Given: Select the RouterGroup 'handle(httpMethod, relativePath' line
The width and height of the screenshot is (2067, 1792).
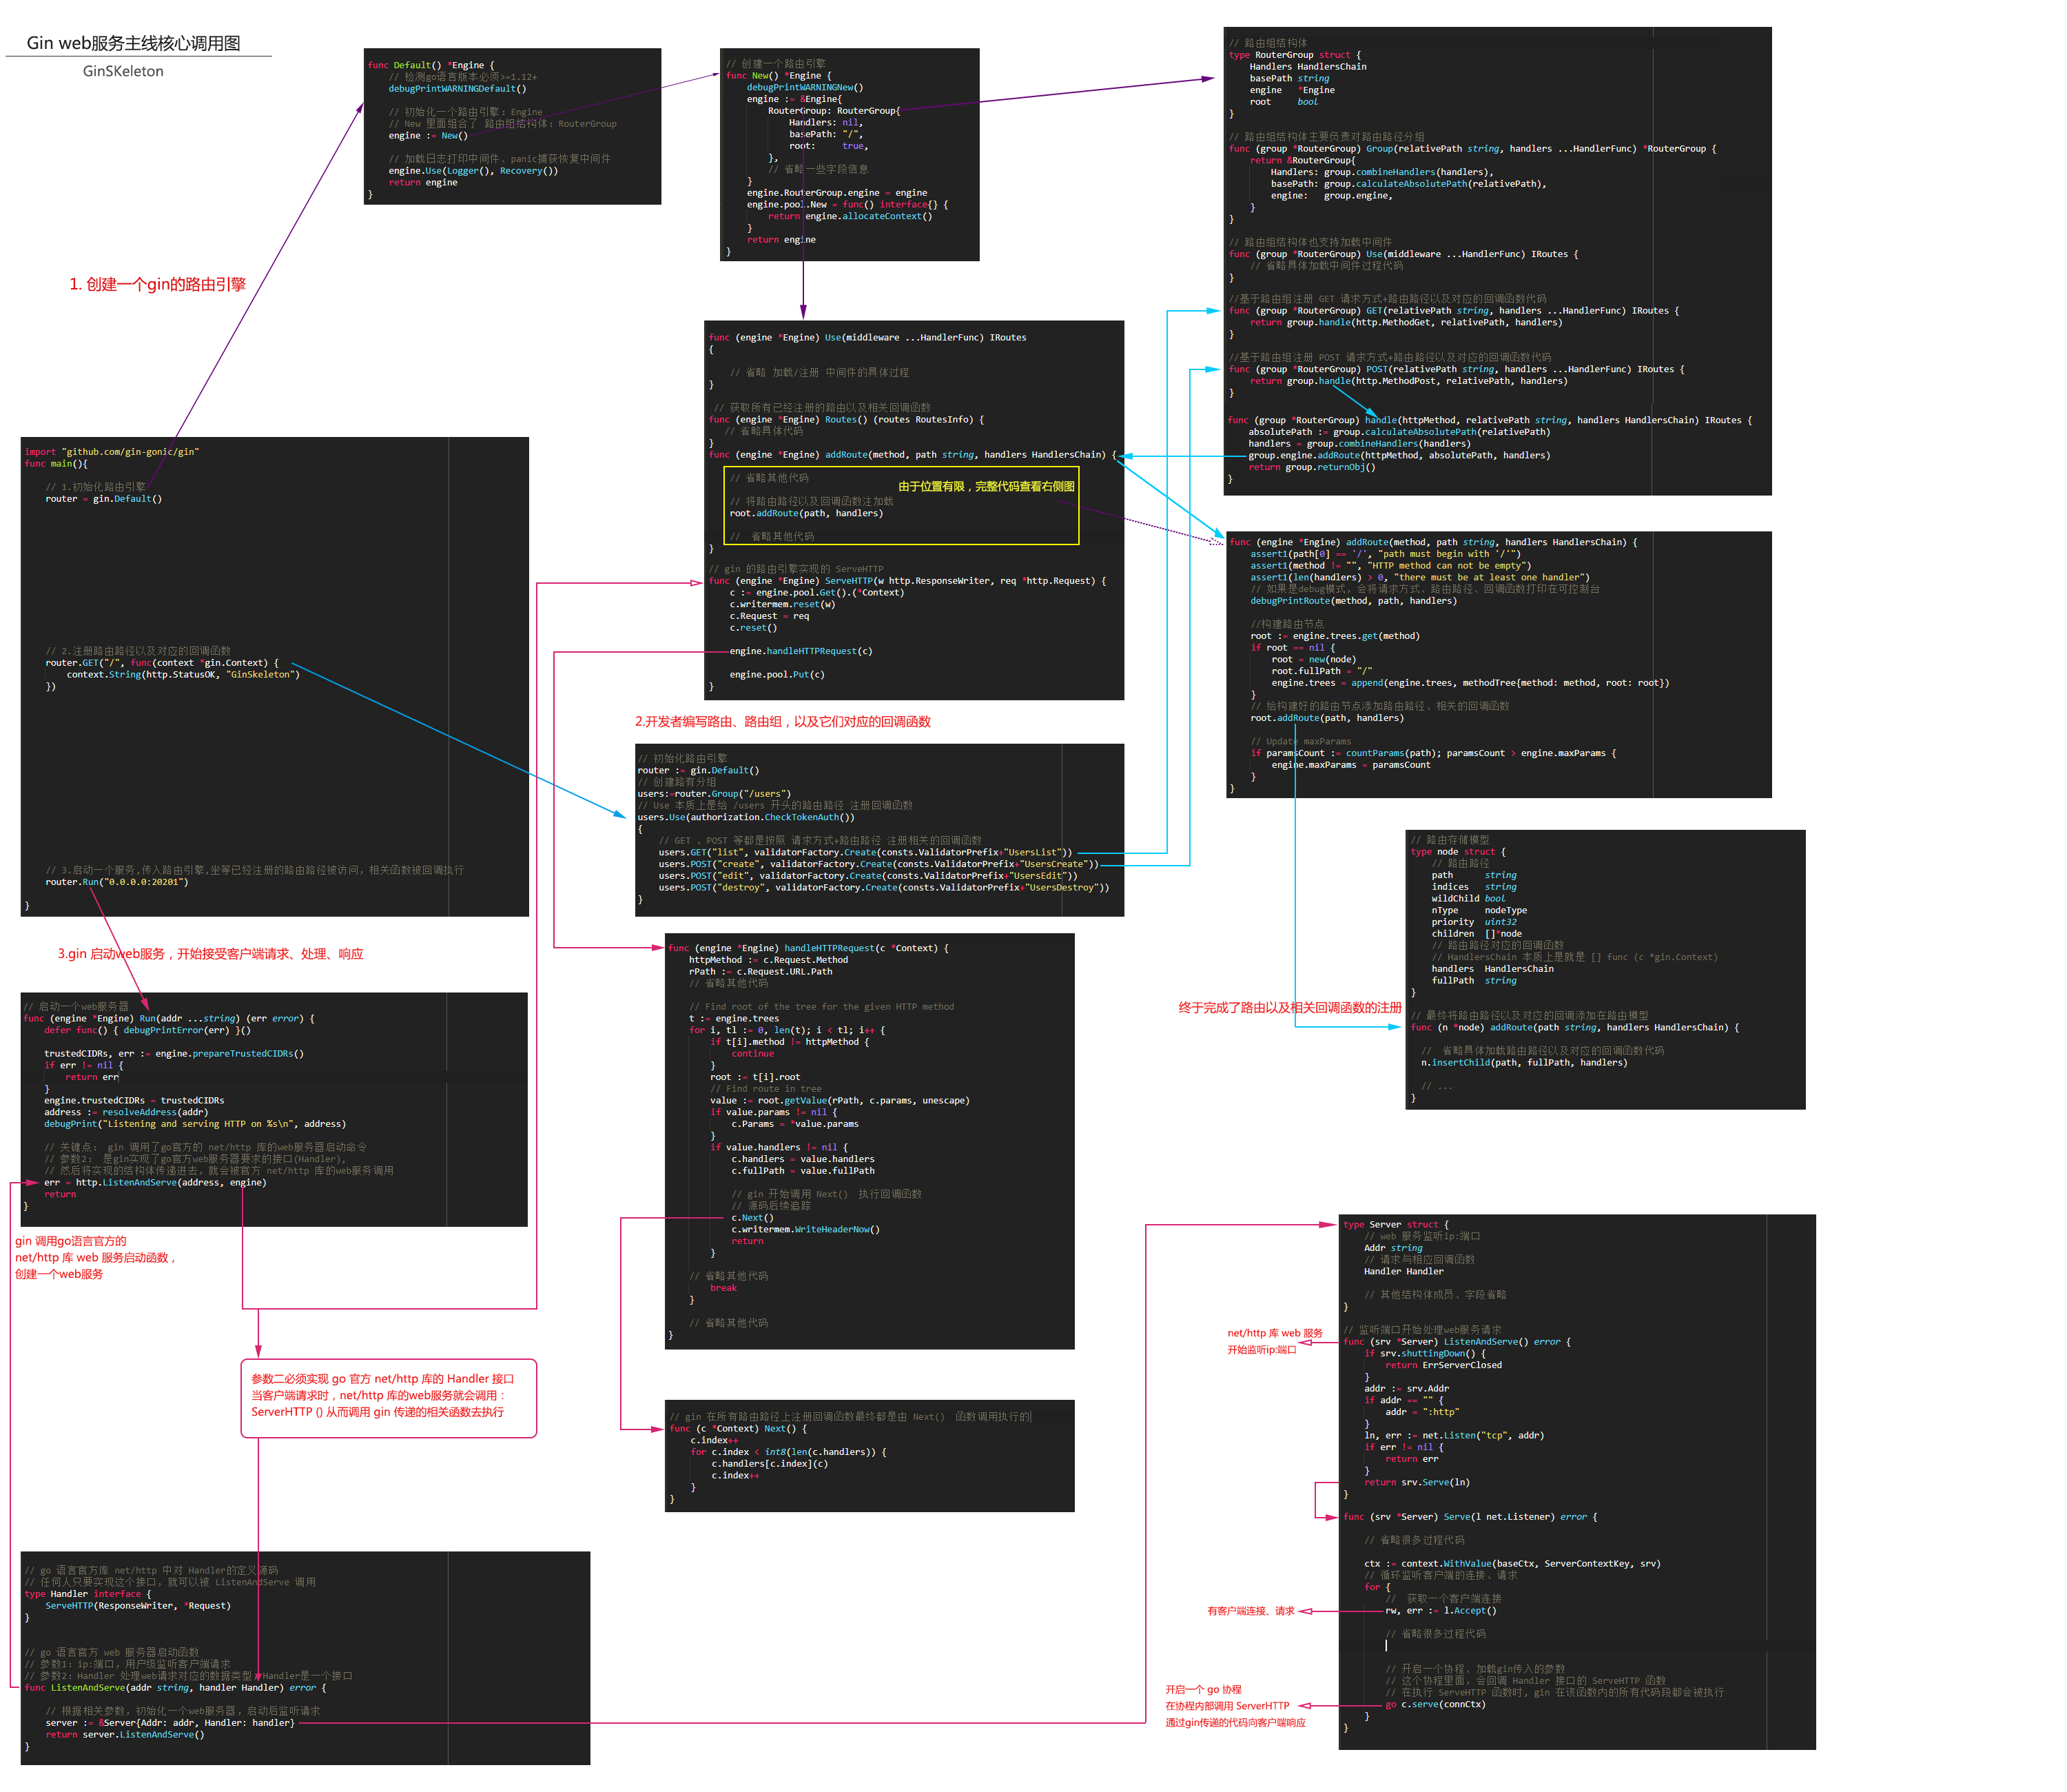Looking at the screenshot, I should point(1490,420).
